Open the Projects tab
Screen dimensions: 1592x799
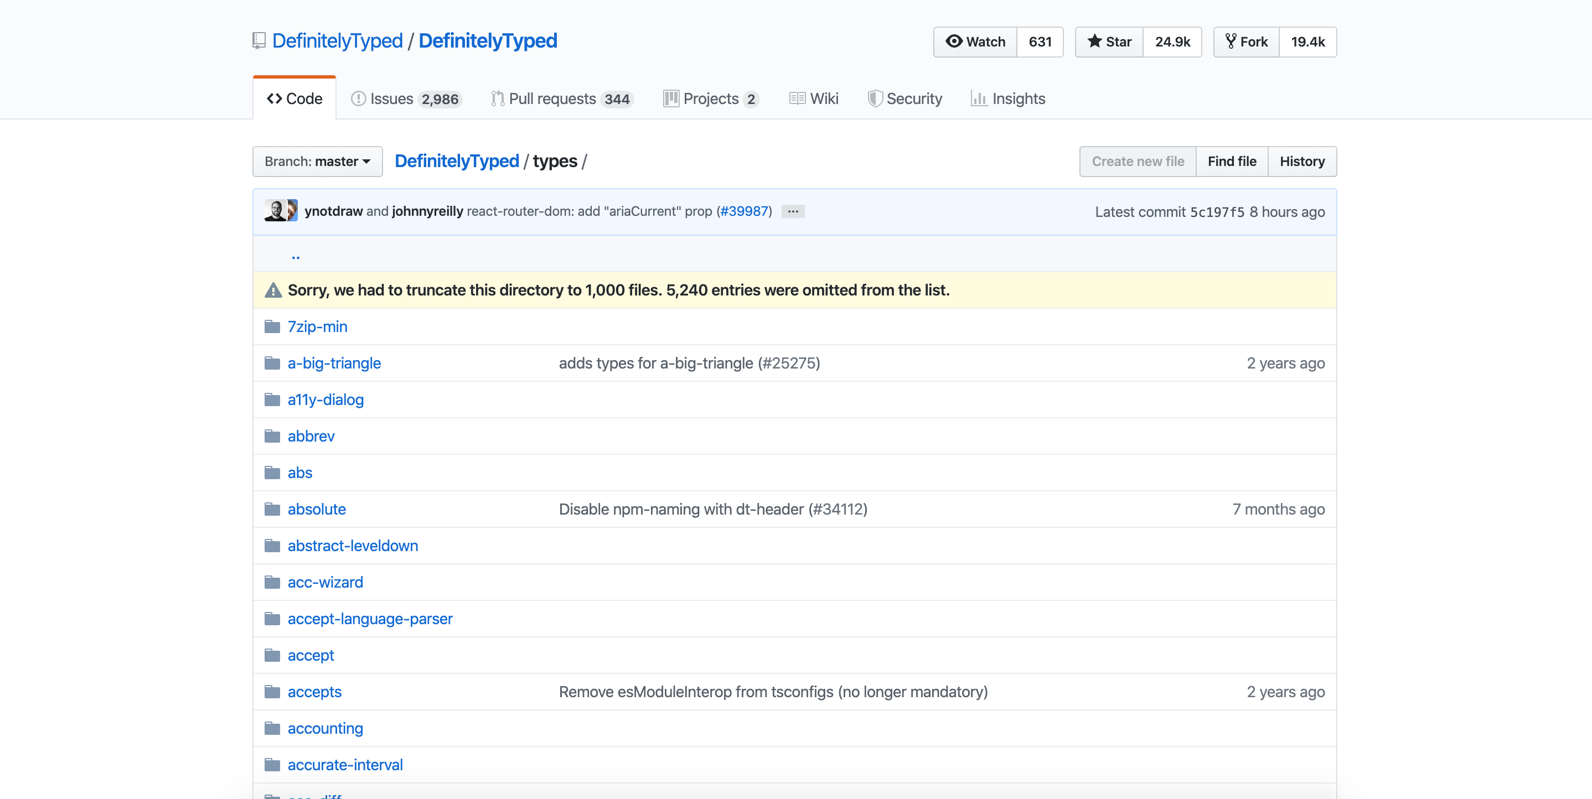click(711, 98)
